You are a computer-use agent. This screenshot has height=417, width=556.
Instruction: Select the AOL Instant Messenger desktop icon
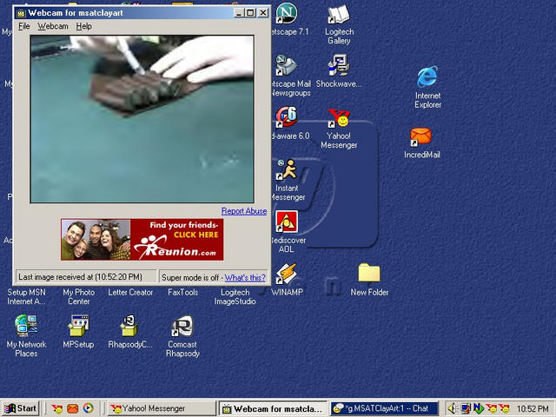287,169
